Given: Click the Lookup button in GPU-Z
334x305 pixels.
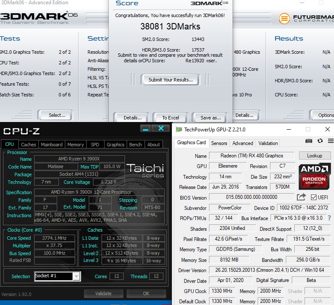Looking at the screenshot, I should [x=315, y=155].
